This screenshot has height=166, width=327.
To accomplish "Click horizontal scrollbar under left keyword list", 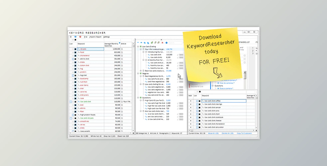I will click(101, 133).
